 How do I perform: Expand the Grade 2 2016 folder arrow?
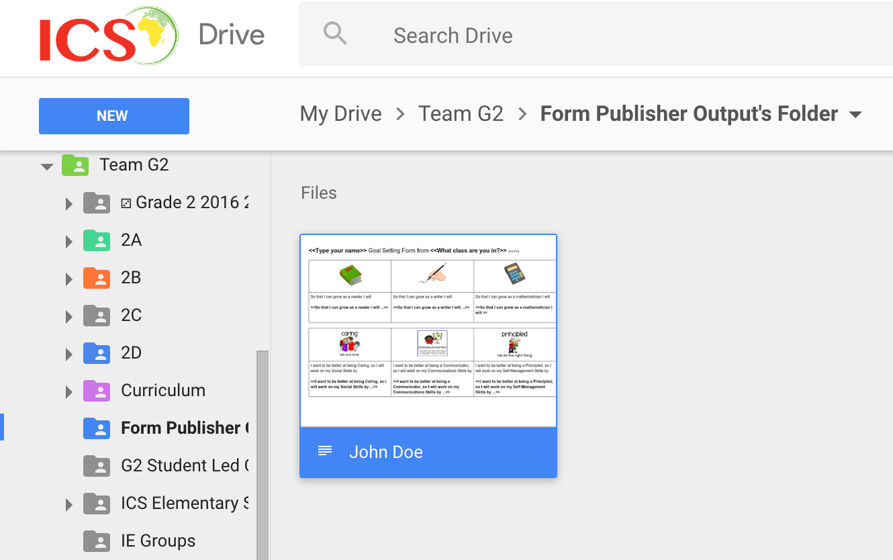[68, 203]
